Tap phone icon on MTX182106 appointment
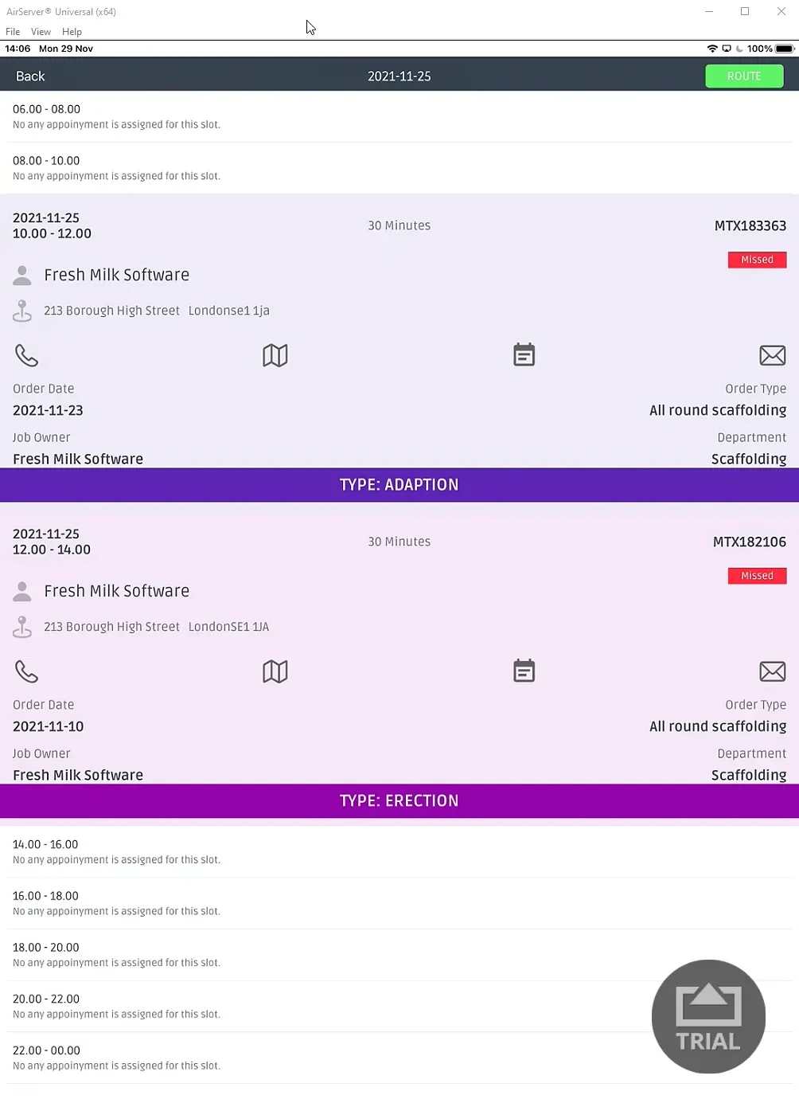 tap(26, 671)
